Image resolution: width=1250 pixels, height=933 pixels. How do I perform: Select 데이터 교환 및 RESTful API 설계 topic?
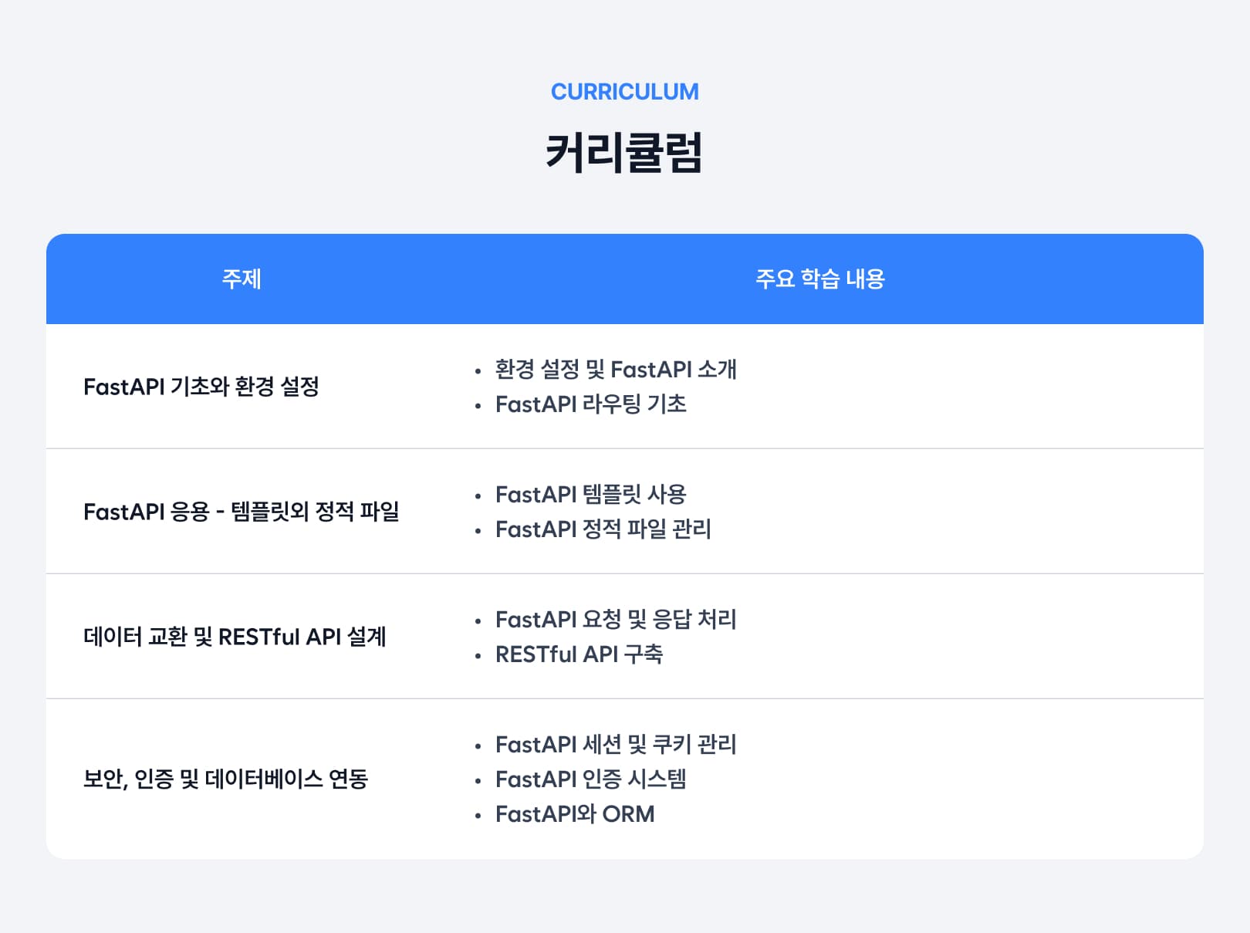pos(235,637)
